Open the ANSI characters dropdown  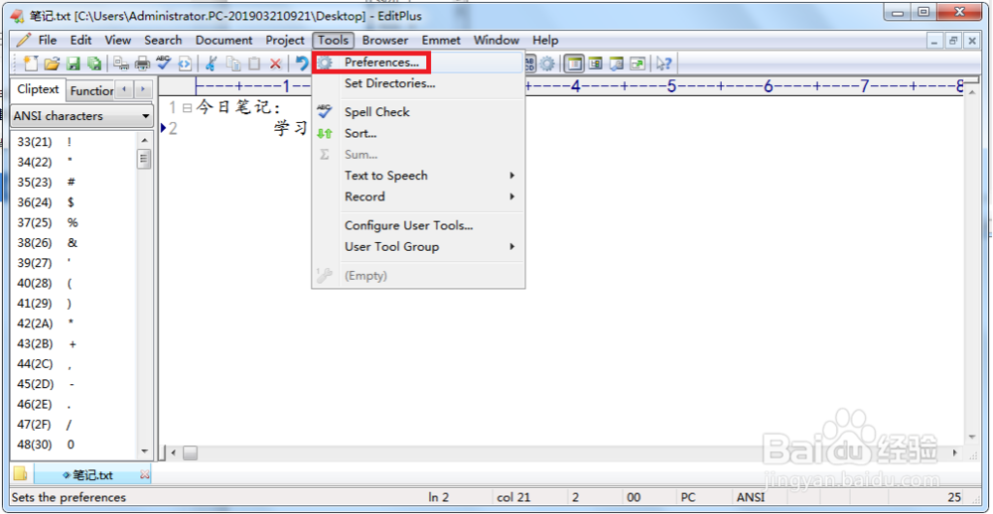pyautogui.click(x=82, y=116)
